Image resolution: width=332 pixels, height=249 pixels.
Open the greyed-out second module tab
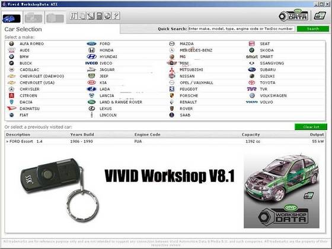33,18
